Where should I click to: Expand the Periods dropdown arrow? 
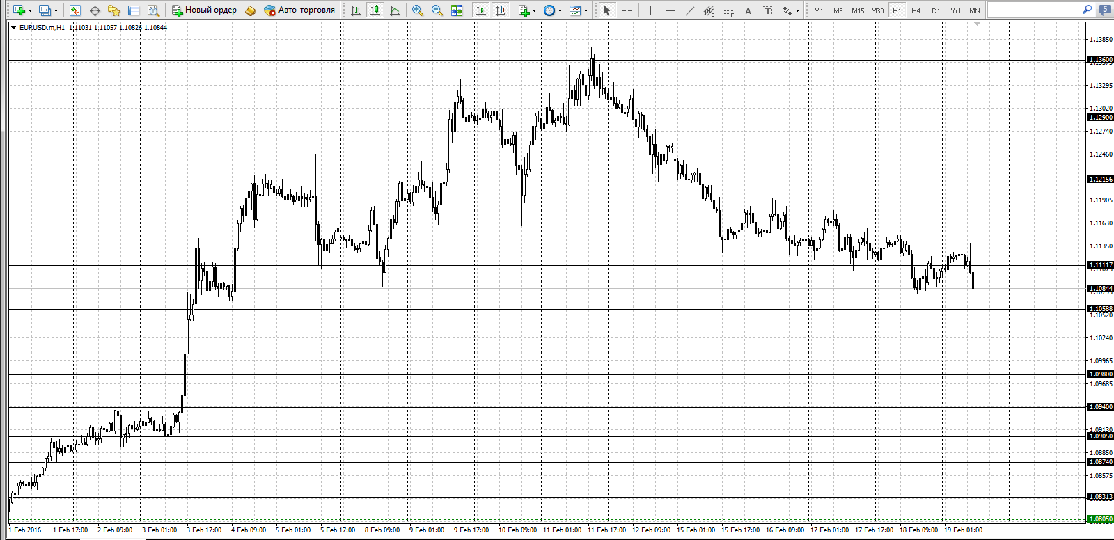560,10
